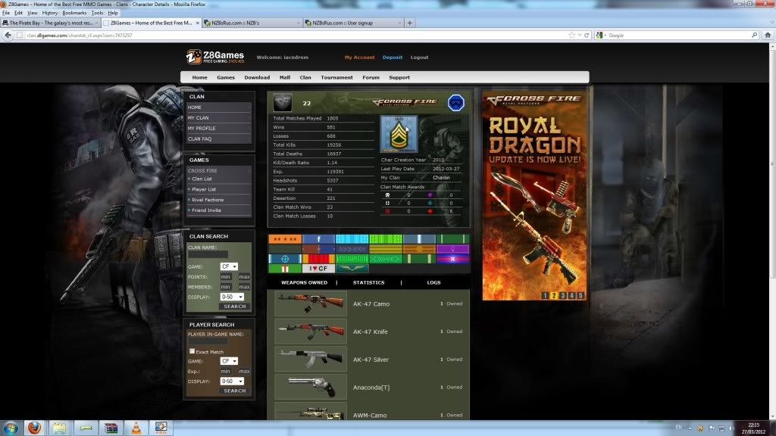The image size is (776, 436).
Task: Click the Anaconda revolver weapon image
Action: click(311, 387)
